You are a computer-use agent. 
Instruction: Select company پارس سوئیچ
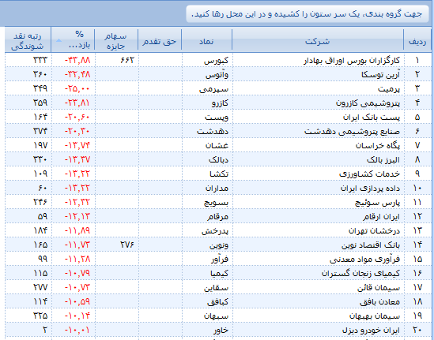tap(378, 203)
